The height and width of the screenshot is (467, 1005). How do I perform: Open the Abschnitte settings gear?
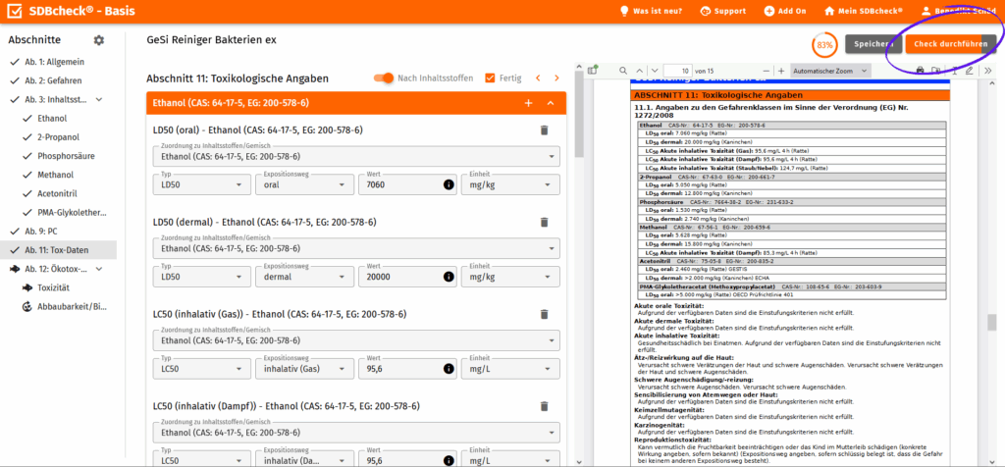tap(98, 40)
